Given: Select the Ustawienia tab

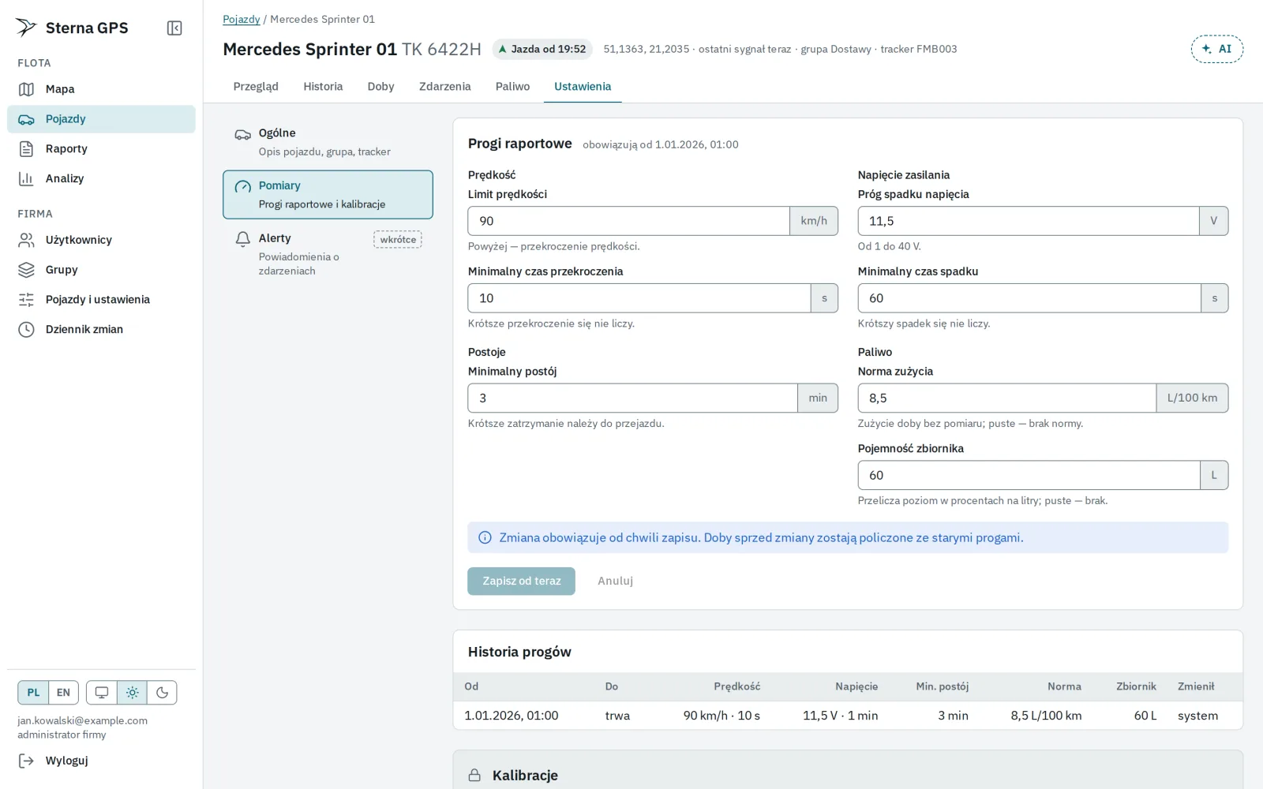Looking at the screenshot, I should pyautogui.click(x=583, y=87).
